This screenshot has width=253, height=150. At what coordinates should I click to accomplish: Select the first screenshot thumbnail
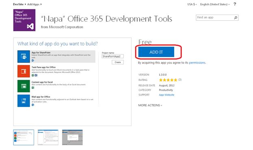click(24, 137)
